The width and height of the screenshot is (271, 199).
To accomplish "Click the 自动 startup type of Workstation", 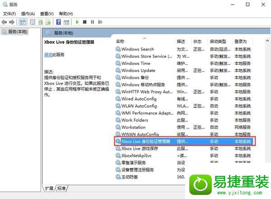I will point(214,128).
